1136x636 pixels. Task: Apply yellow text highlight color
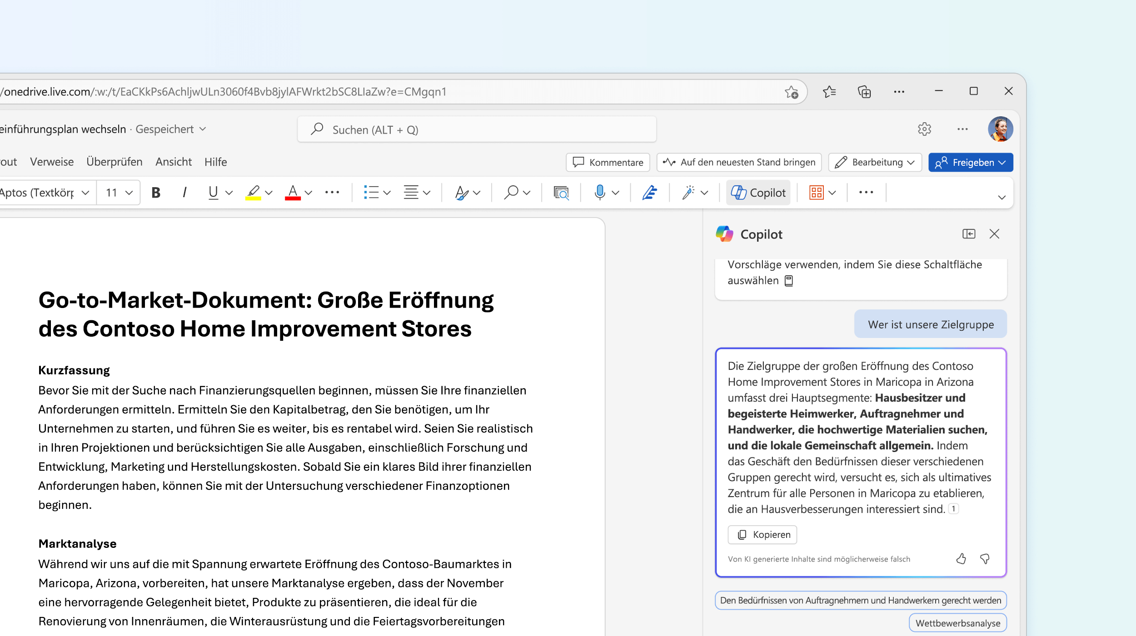(253, 193)
